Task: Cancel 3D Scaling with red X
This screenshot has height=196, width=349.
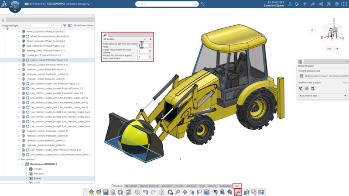Action: click(x=151, y=39)
